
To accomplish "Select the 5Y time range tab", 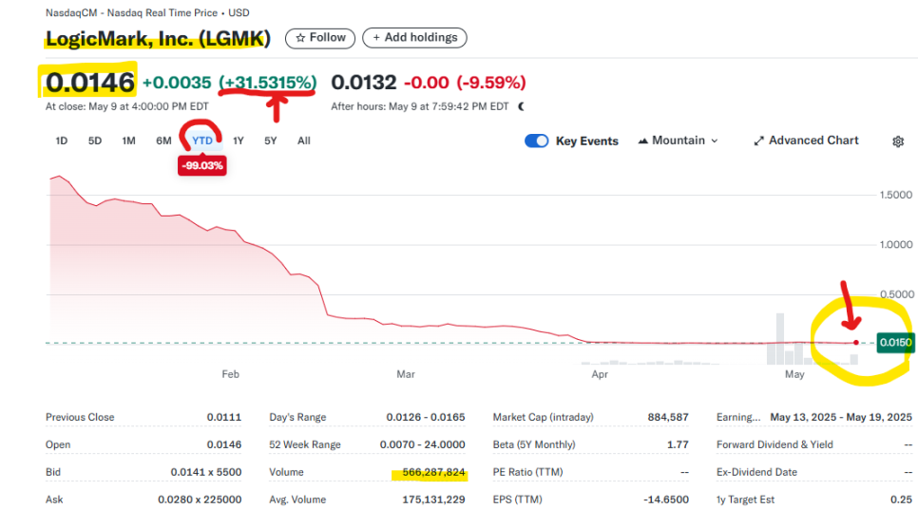I will click(x=271, y=141).
